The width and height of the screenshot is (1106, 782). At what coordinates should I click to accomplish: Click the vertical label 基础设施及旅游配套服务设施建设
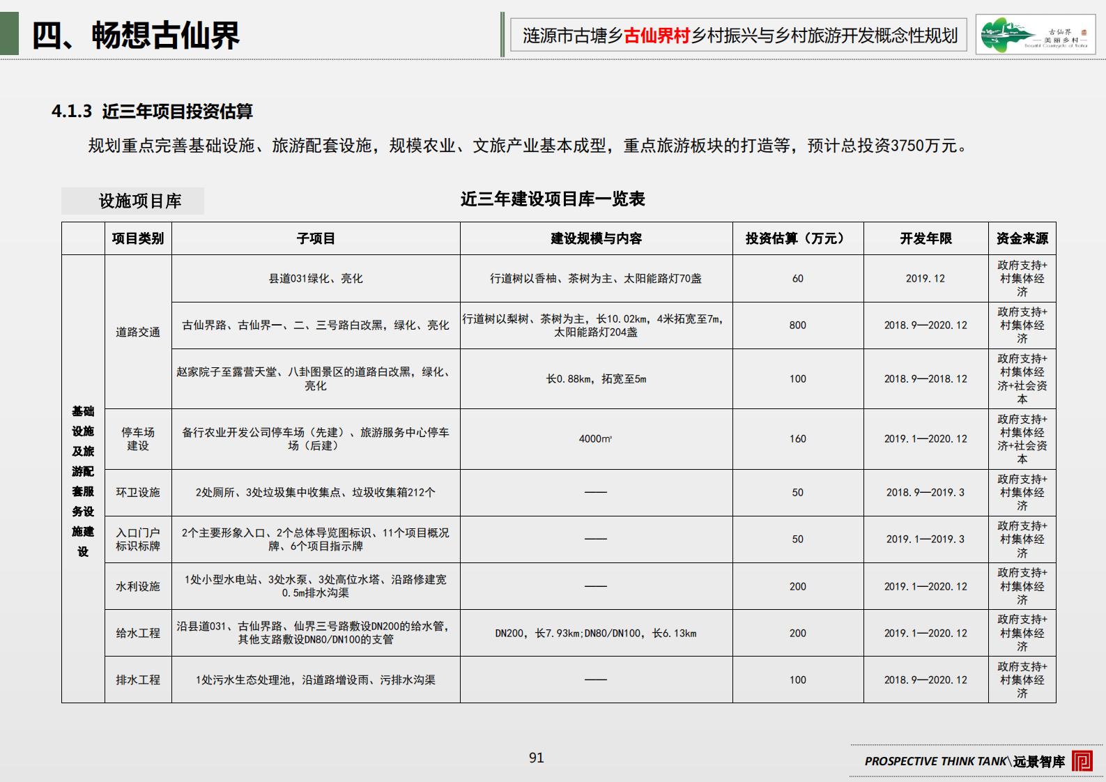click(x=83, y=481)
